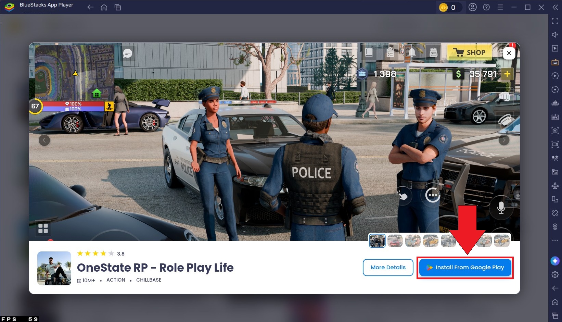Open the blue AI sparkle button
562x322 pixels.
click(555, 261)
